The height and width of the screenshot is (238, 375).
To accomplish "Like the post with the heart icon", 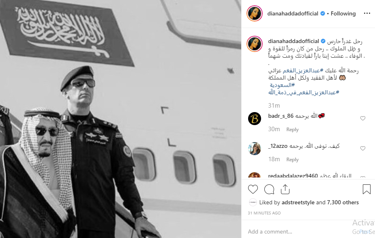I will point(253,189).
